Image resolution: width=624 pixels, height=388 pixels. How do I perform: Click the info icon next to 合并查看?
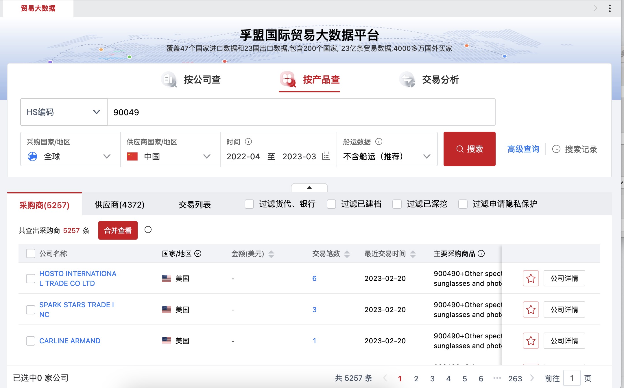(x=148, y=230)
